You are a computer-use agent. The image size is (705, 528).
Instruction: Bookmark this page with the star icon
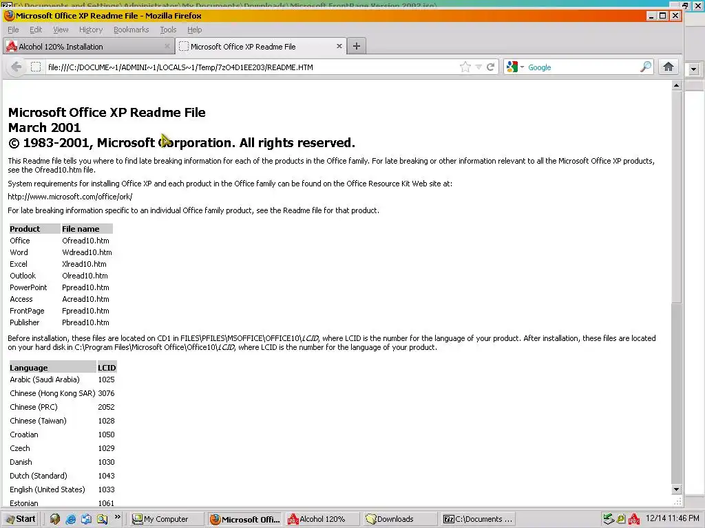click(x=465, y=67)
